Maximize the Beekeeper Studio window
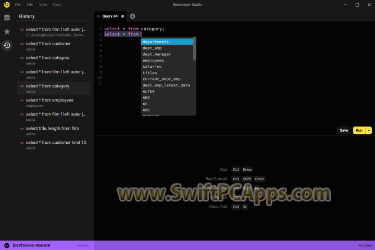Image resolution: width=375 pixels, height=250 pixels. 357,5
